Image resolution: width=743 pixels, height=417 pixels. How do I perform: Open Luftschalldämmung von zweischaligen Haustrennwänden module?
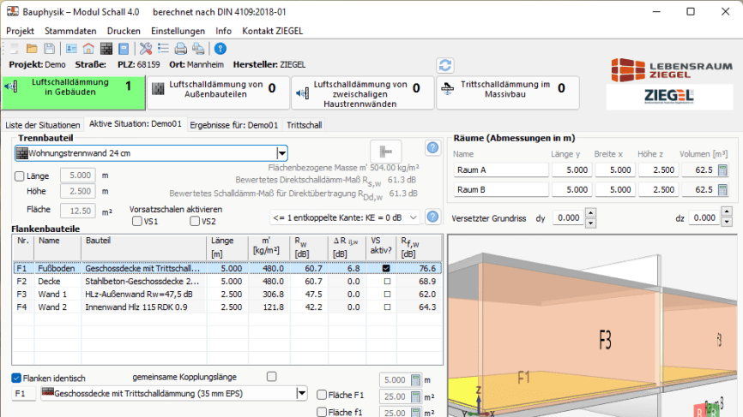363,92
